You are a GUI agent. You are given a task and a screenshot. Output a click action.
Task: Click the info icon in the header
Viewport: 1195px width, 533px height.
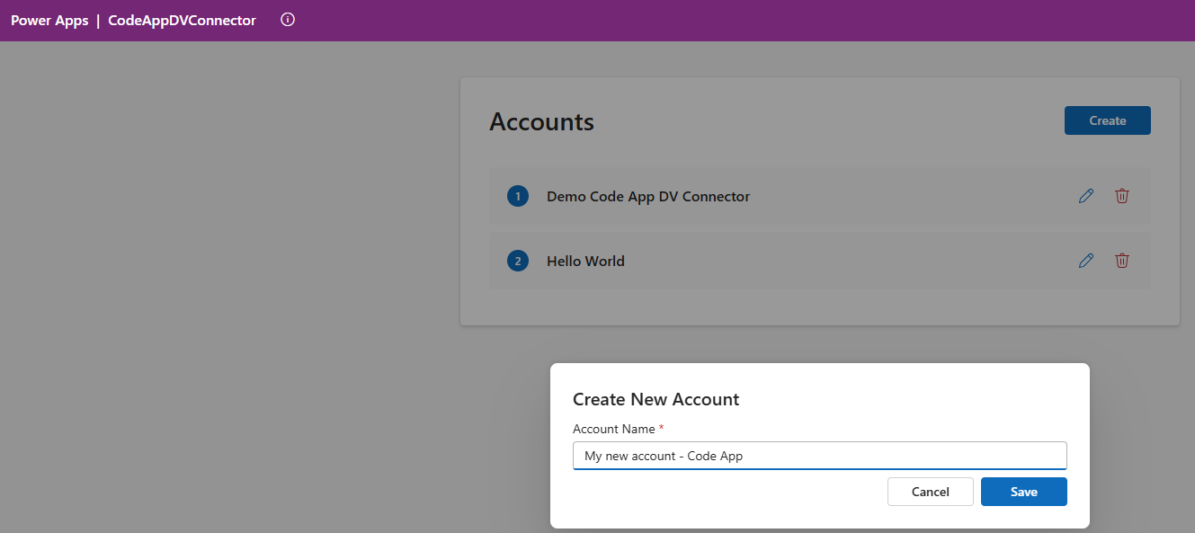point(288,20)
